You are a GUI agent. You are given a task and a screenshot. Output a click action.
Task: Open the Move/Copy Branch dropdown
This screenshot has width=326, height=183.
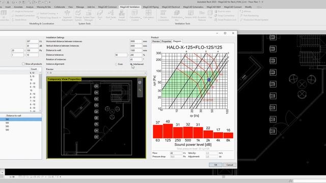(x=60, y=18)
